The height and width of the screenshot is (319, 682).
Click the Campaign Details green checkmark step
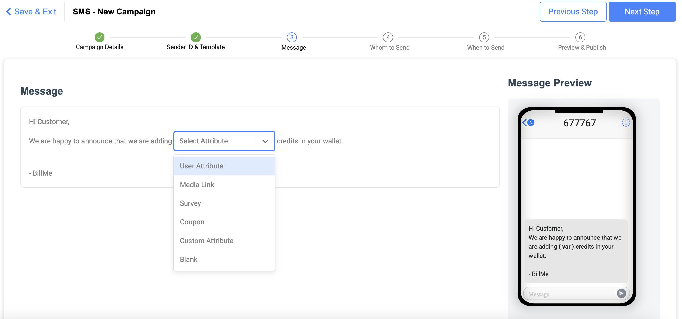pyautogui.click(x=100, y=37)
